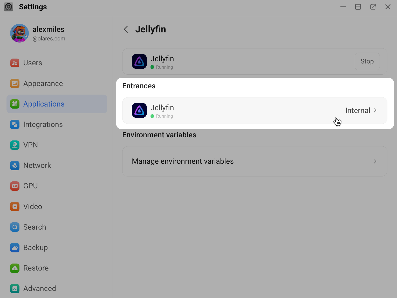Click the Advanced terminal icon
The height and width of the screenshot is (298, 397).
[x=15, y=288]
